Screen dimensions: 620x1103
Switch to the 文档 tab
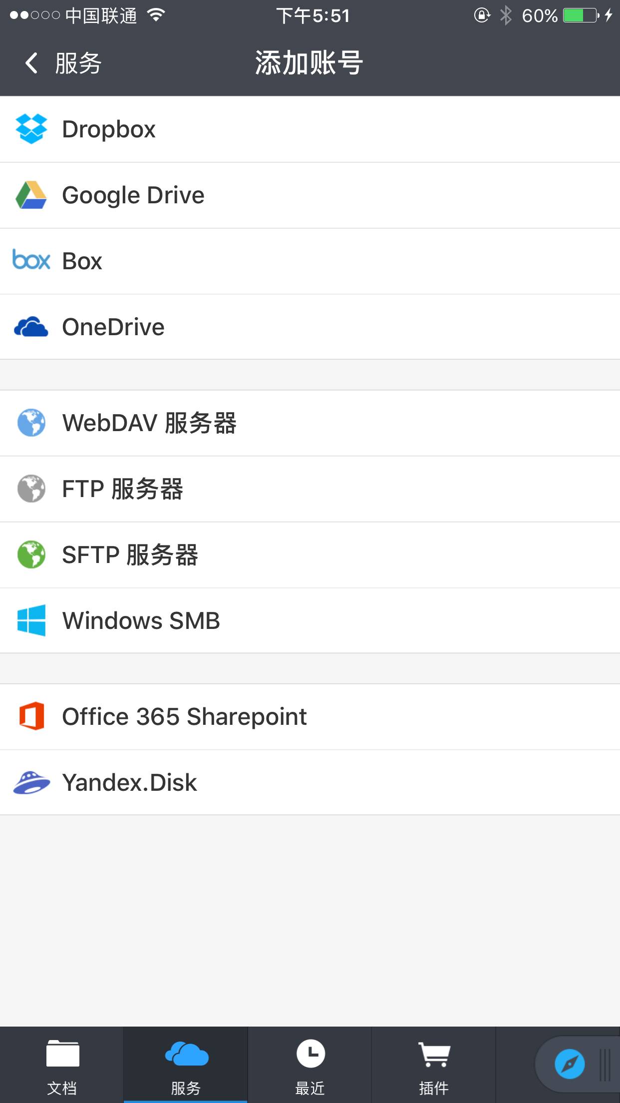[62, 1065]
